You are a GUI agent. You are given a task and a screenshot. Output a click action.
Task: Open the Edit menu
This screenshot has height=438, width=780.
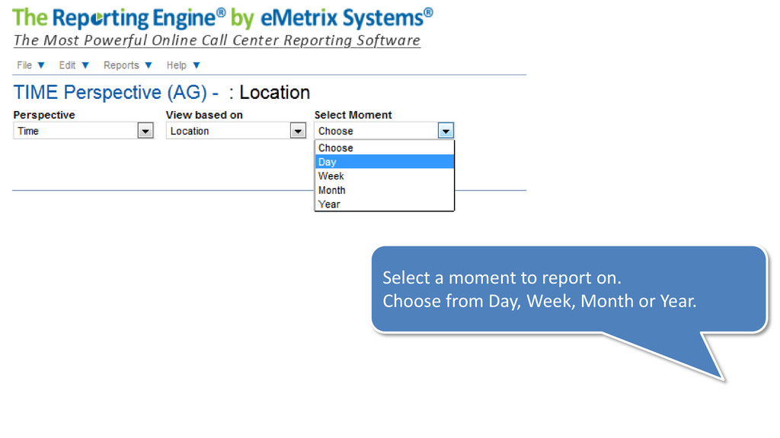tap(74, 65)
